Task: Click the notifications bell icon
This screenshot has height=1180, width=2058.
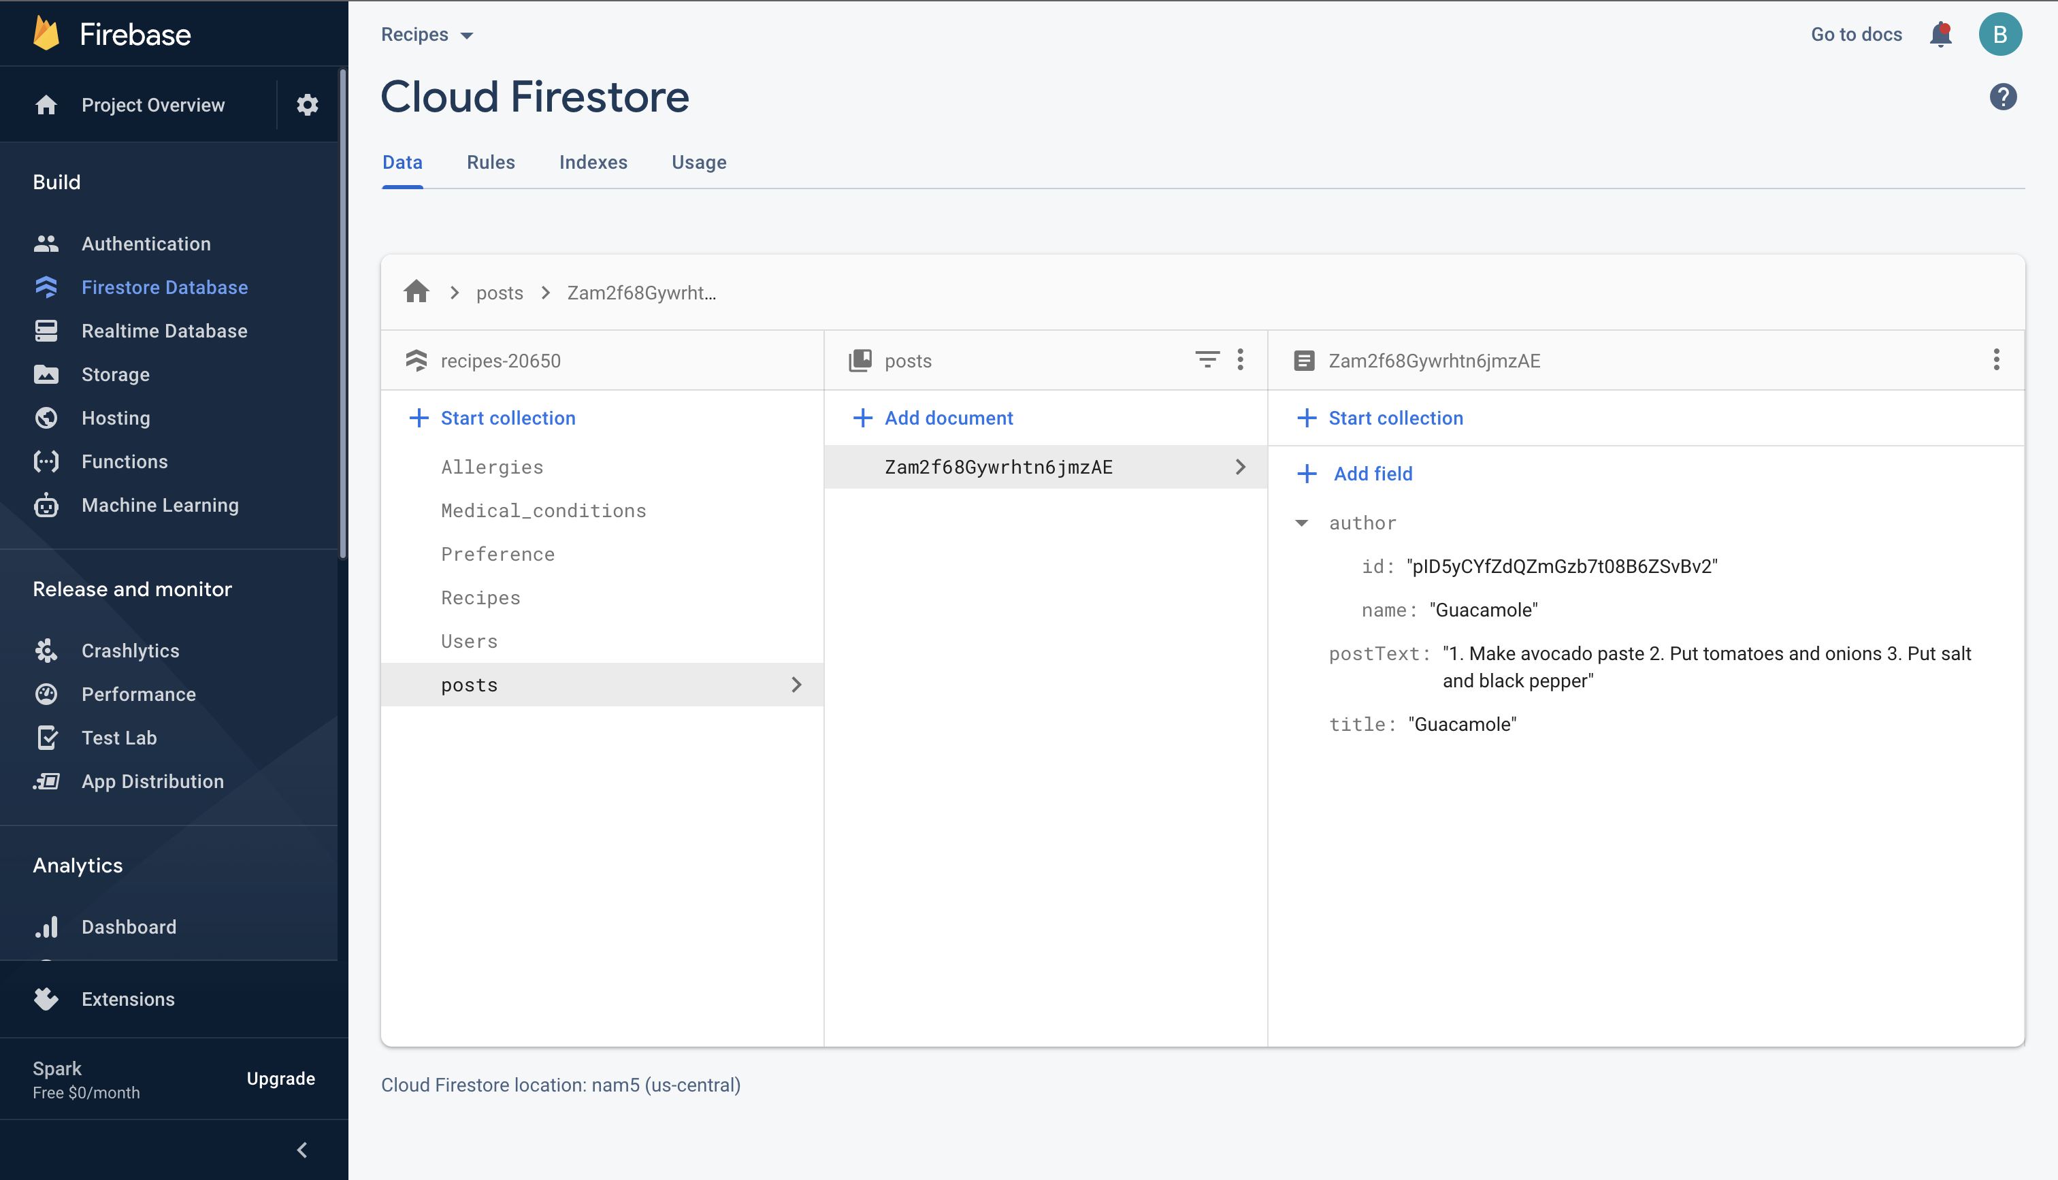Action: (x=1940, y=34)
